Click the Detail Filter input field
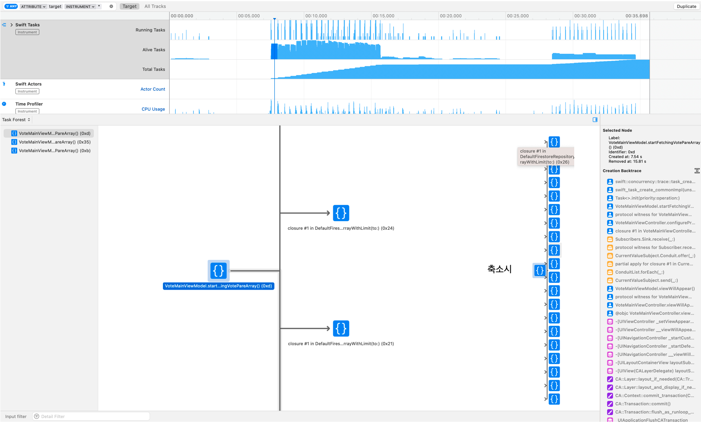 click(x=91, y=416)
